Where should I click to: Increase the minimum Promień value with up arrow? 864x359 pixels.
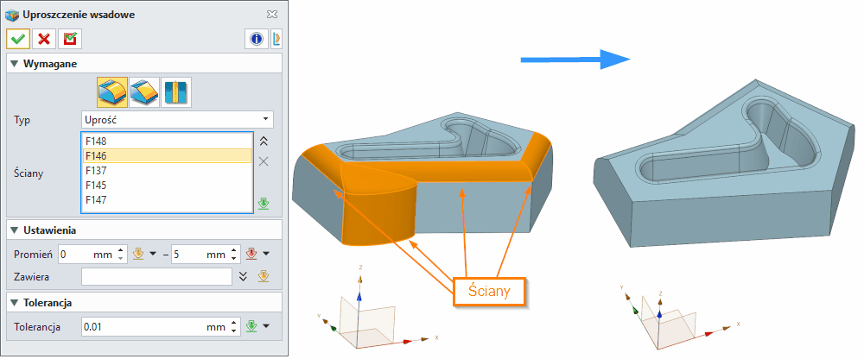pos(122,250)
